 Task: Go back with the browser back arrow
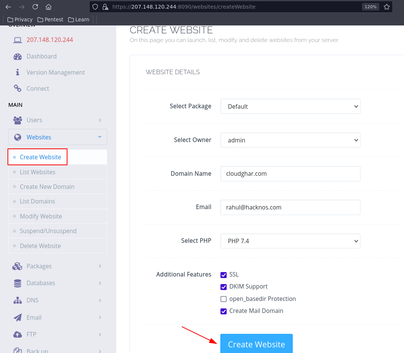click(8, 7)
